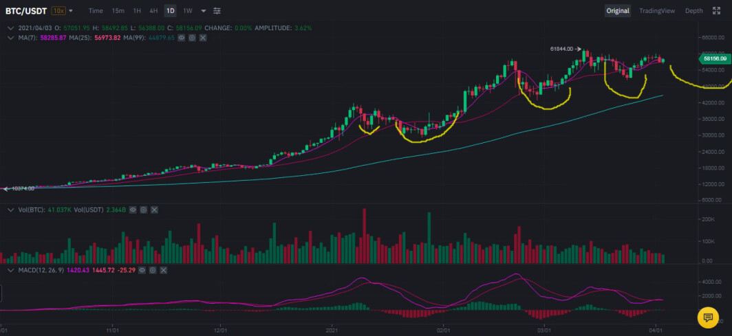732x336 pixels.
Task: Open the technical indicator settings icon
Action: click(x=217, y=11)
